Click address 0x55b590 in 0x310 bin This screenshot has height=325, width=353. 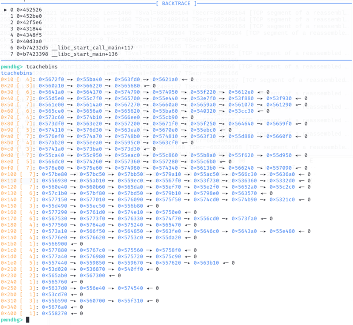coord(54,300)
